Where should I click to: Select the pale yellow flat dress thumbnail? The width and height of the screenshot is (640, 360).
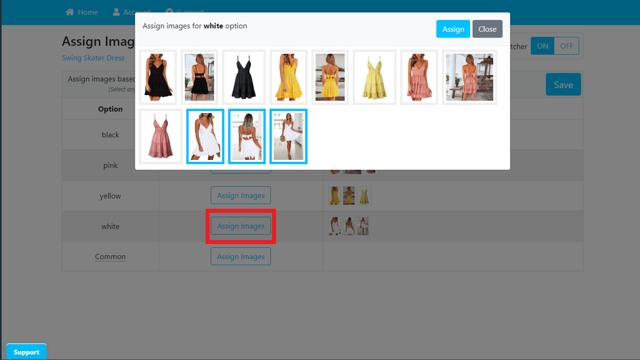pos(374,77)
